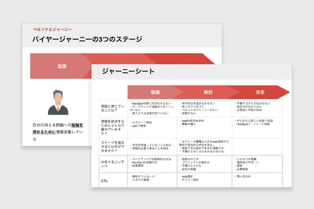Click the businessman persona illustration

tap(58, 102)
